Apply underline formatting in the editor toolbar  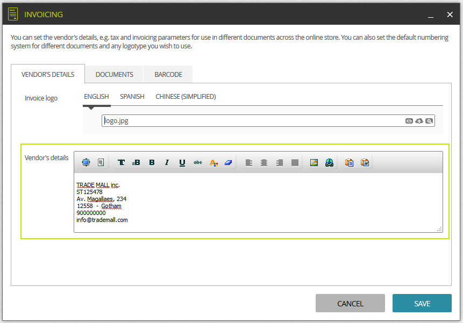point(182,162)
